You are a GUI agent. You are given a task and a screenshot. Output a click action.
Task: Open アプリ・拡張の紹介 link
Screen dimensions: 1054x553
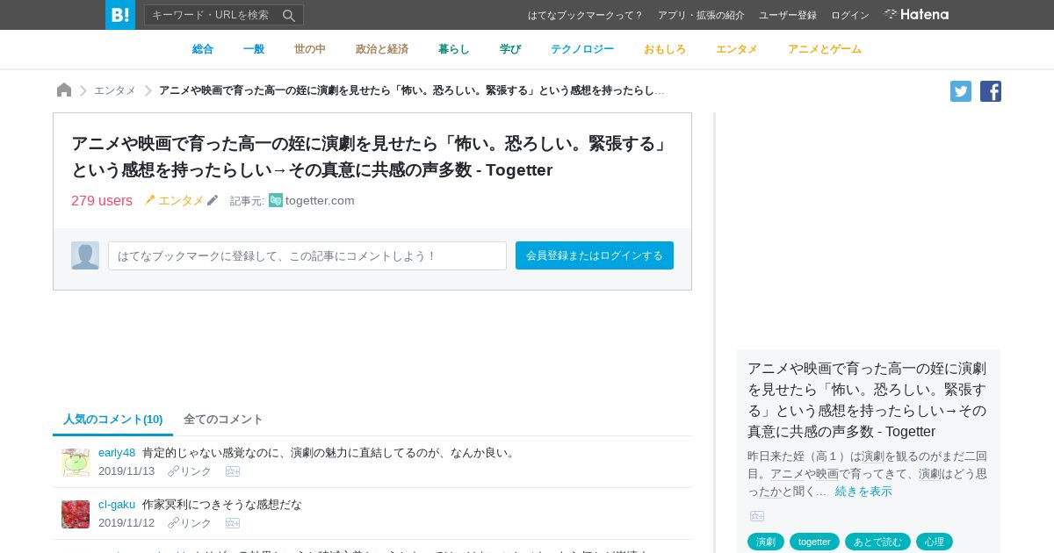(701, 15)
